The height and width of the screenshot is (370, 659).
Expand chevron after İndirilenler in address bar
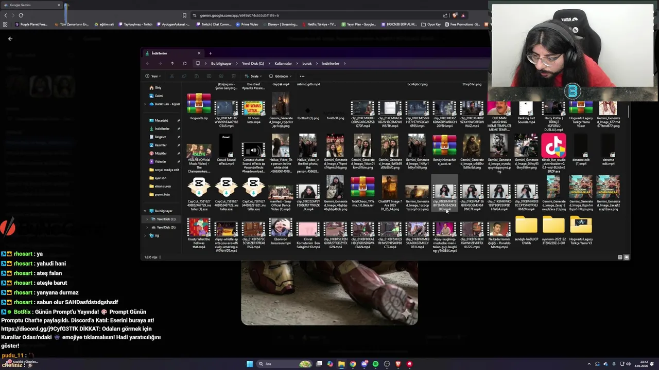click(344, 63)
